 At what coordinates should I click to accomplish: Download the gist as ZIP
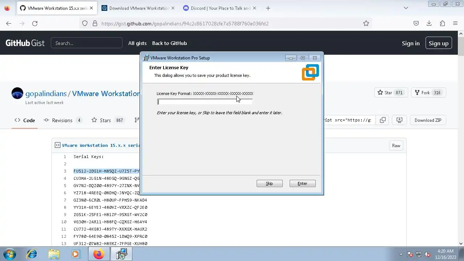[428, 120]
